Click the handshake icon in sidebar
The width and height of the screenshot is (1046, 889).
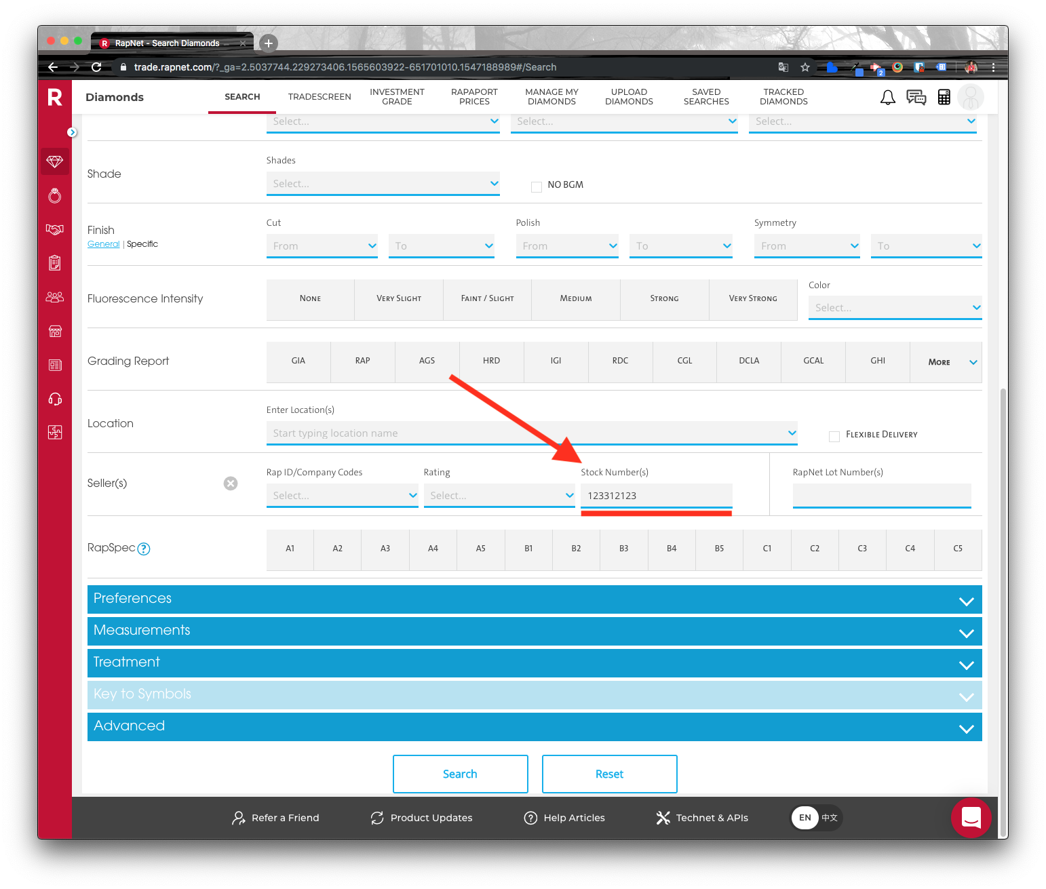(x=55, y=229)
